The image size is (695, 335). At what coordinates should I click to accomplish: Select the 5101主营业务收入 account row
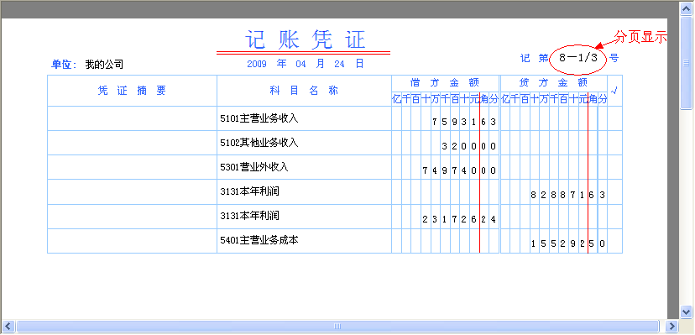point(335,118)
